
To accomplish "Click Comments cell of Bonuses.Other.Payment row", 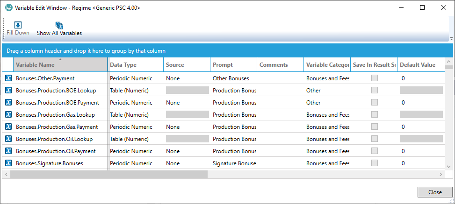I will pos(280,78).
